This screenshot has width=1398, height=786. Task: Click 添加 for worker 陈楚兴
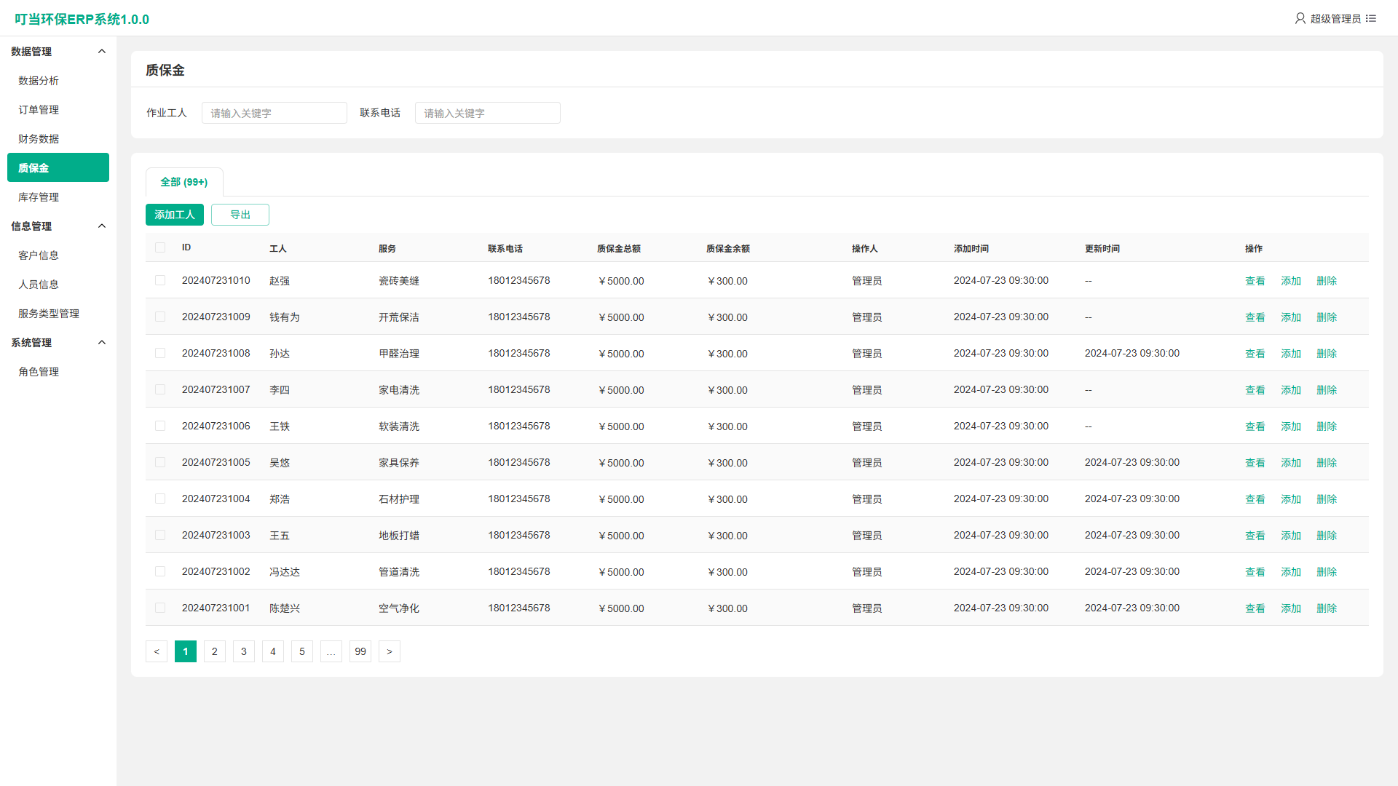[x=1291, y=608]
